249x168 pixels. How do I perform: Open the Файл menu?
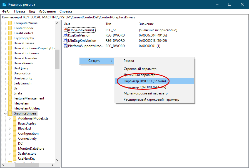coord(6,11)
